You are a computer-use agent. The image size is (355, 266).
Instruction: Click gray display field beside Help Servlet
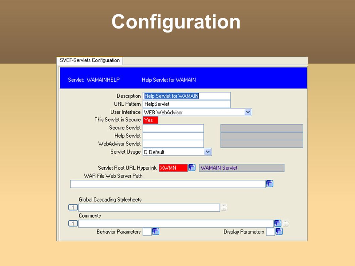262,136
